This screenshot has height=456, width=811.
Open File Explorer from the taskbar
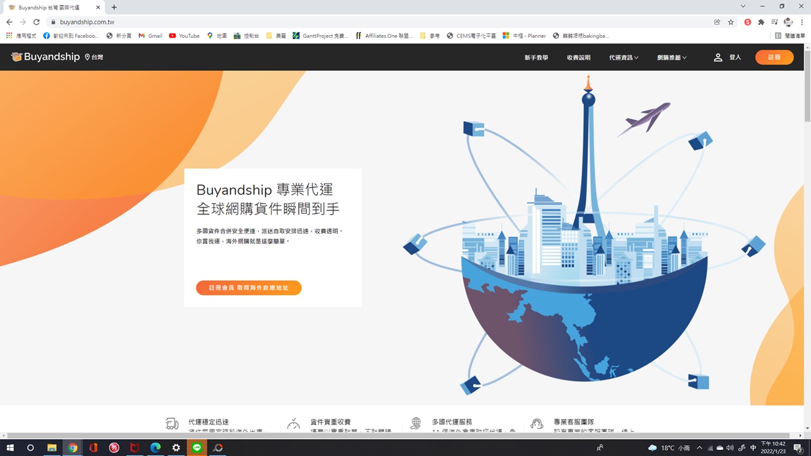point(51,448)
